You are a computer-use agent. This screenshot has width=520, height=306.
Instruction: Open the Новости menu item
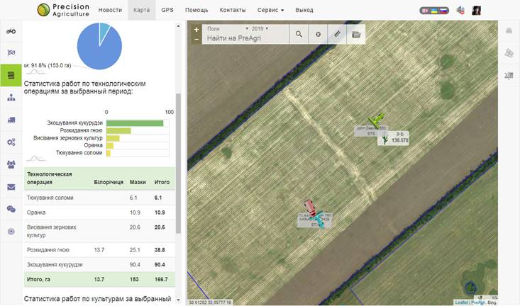click(x=110, y=11)
